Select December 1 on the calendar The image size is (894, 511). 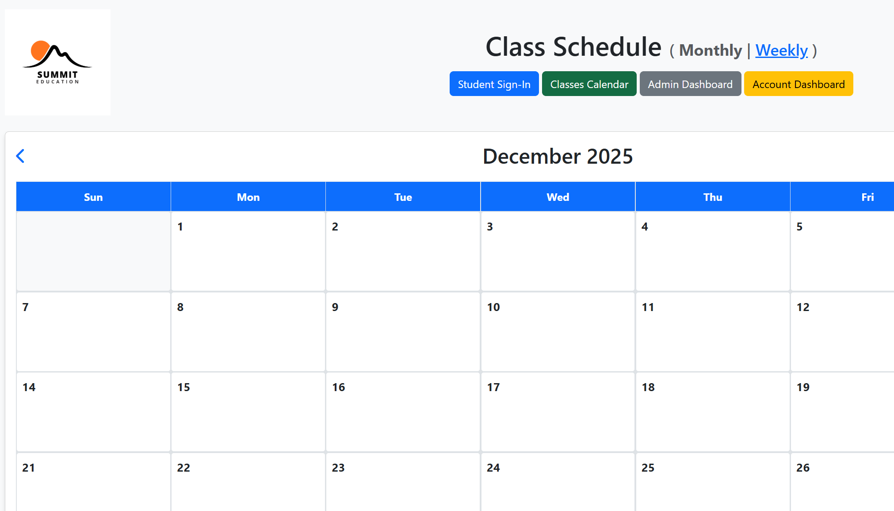point(248,252)
